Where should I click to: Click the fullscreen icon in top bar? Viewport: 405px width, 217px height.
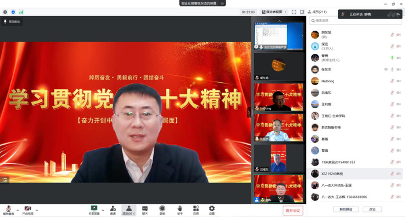294,12
